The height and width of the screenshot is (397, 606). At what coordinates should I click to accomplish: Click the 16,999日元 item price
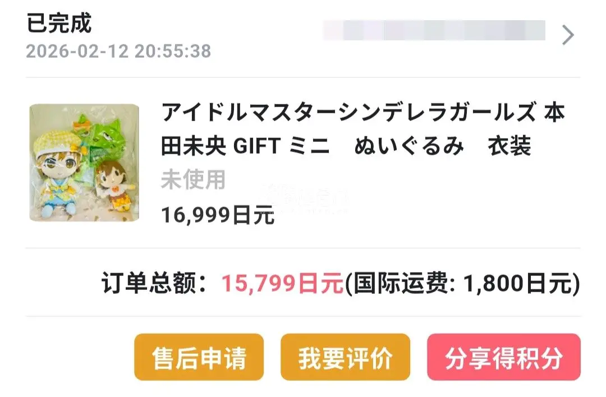218,215
